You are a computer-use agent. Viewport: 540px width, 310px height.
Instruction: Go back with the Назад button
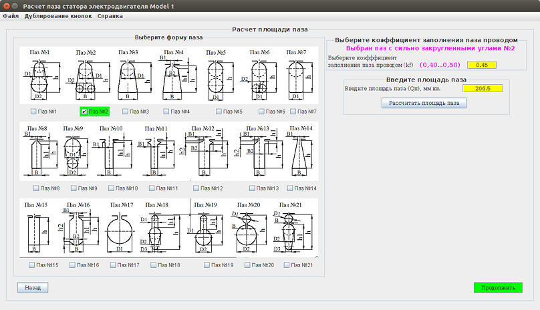(x=33, y=288)
